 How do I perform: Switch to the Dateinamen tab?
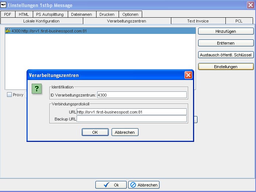(81, 14)
